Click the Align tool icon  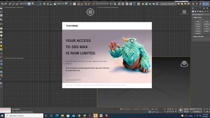pos(115,4)
